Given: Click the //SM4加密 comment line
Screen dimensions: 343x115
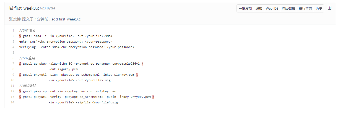Looking at the screenshot, I should coord(27,30).
